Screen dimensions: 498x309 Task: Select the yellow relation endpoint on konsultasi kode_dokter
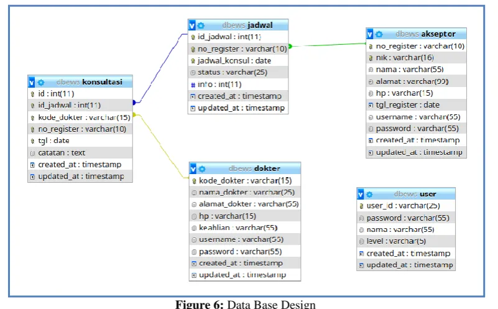(134, 114)
